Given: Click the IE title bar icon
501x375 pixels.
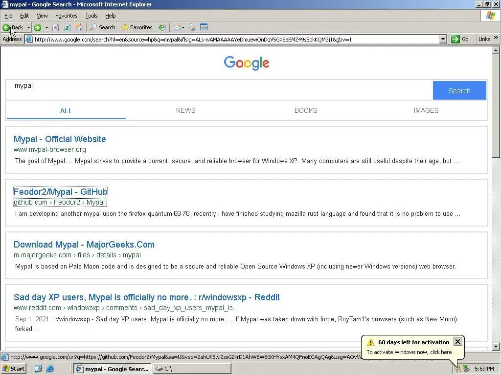Looking at the screenshot, I should 4,4.
